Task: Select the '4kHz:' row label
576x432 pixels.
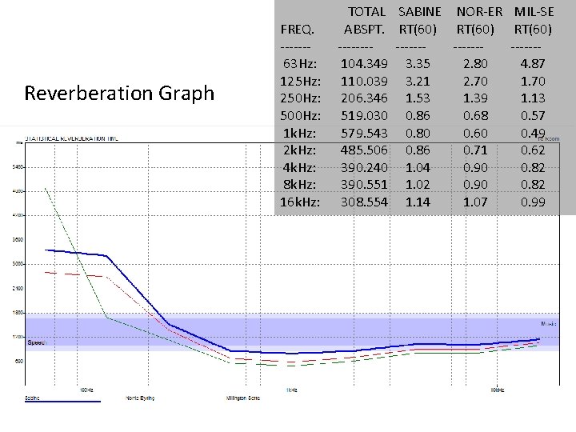Action: (299, 167)
